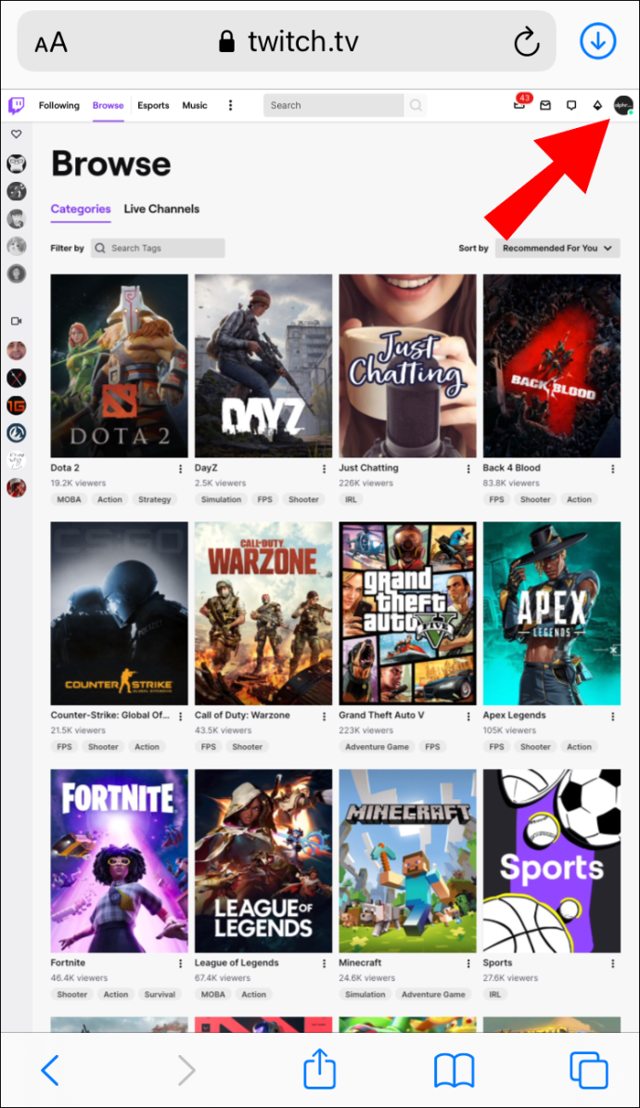Open the Music tab
The height and width of the screenshot is (1108, 640).
pos(195,105)
